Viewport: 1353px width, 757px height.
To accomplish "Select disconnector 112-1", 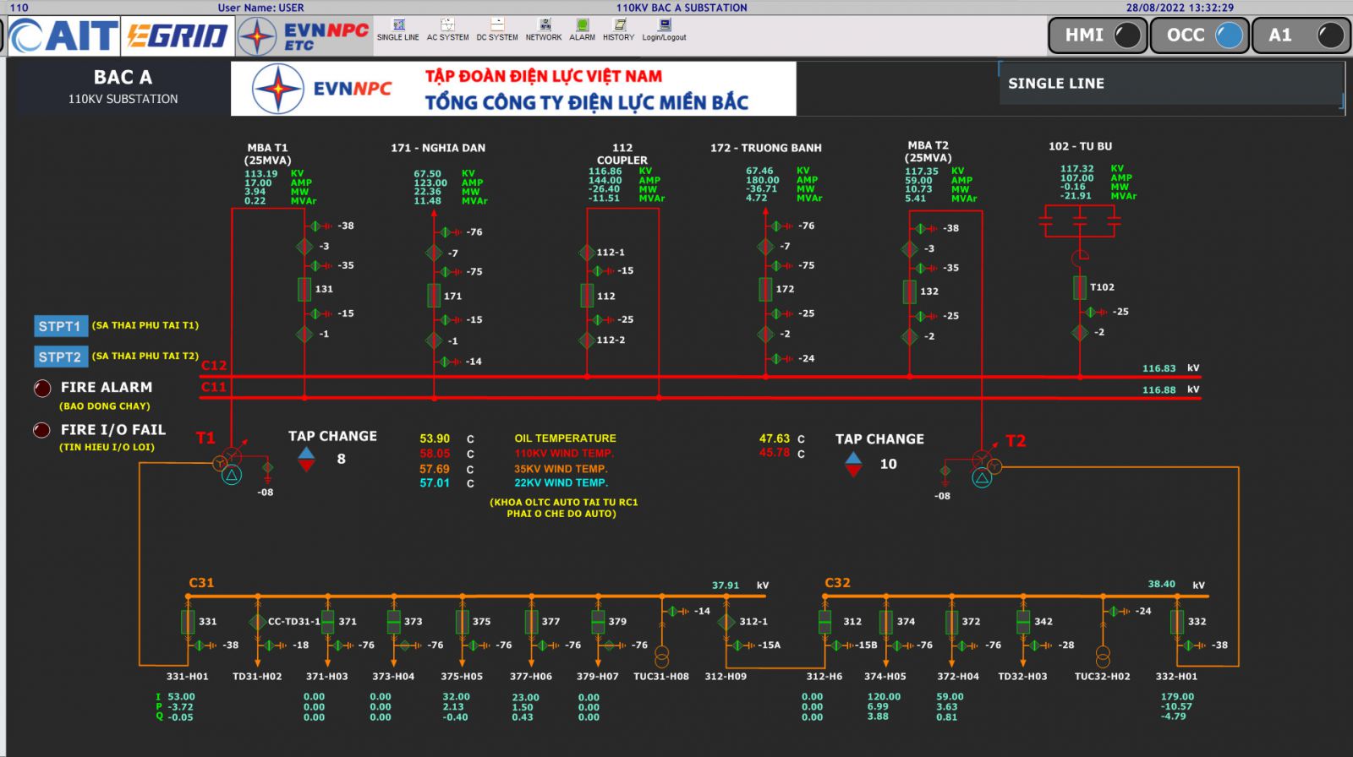I will (587, 252).
